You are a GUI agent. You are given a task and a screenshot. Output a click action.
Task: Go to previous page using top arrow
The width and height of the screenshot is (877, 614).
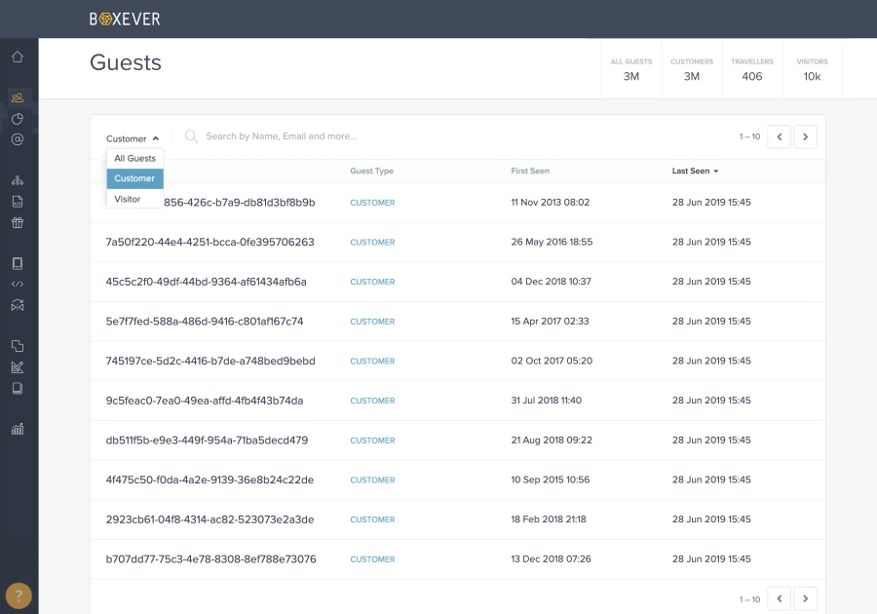[780, 137]
